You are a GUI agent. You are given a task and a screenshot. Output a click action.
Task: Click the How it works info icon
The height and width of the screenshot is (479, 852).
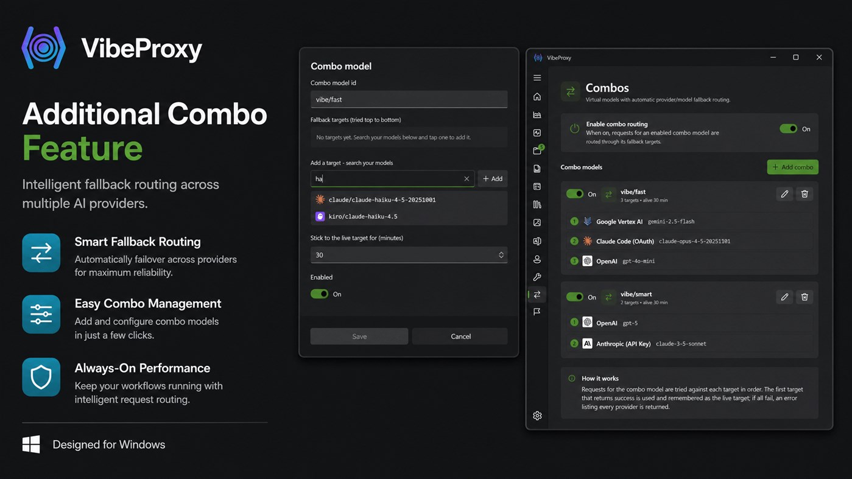coord(572,379)
